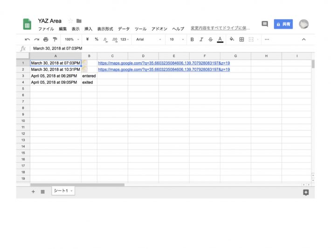Open the ファイル menu
The height and width of the screenshot is (249, 331).
pos(46,29)
